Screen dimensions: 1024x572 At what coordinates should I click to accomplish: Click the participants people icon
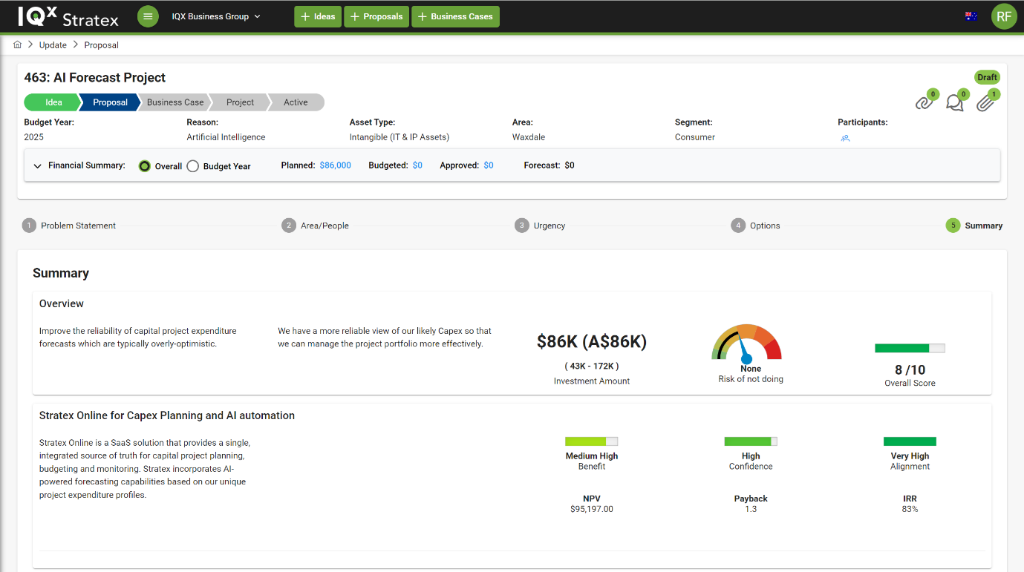tap(845, 138)
